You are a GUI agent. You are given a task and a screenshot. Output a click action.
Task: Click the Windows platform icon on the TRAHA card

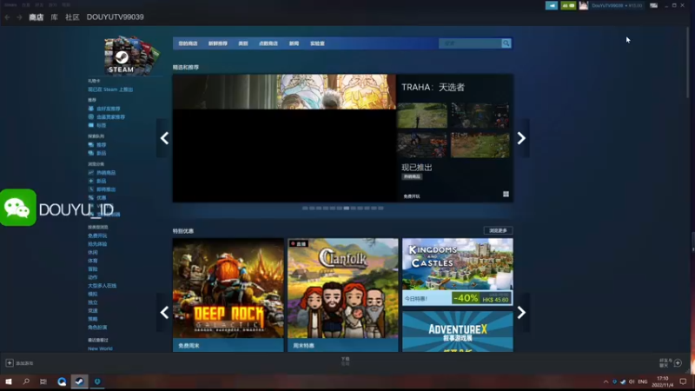(506, 195)
